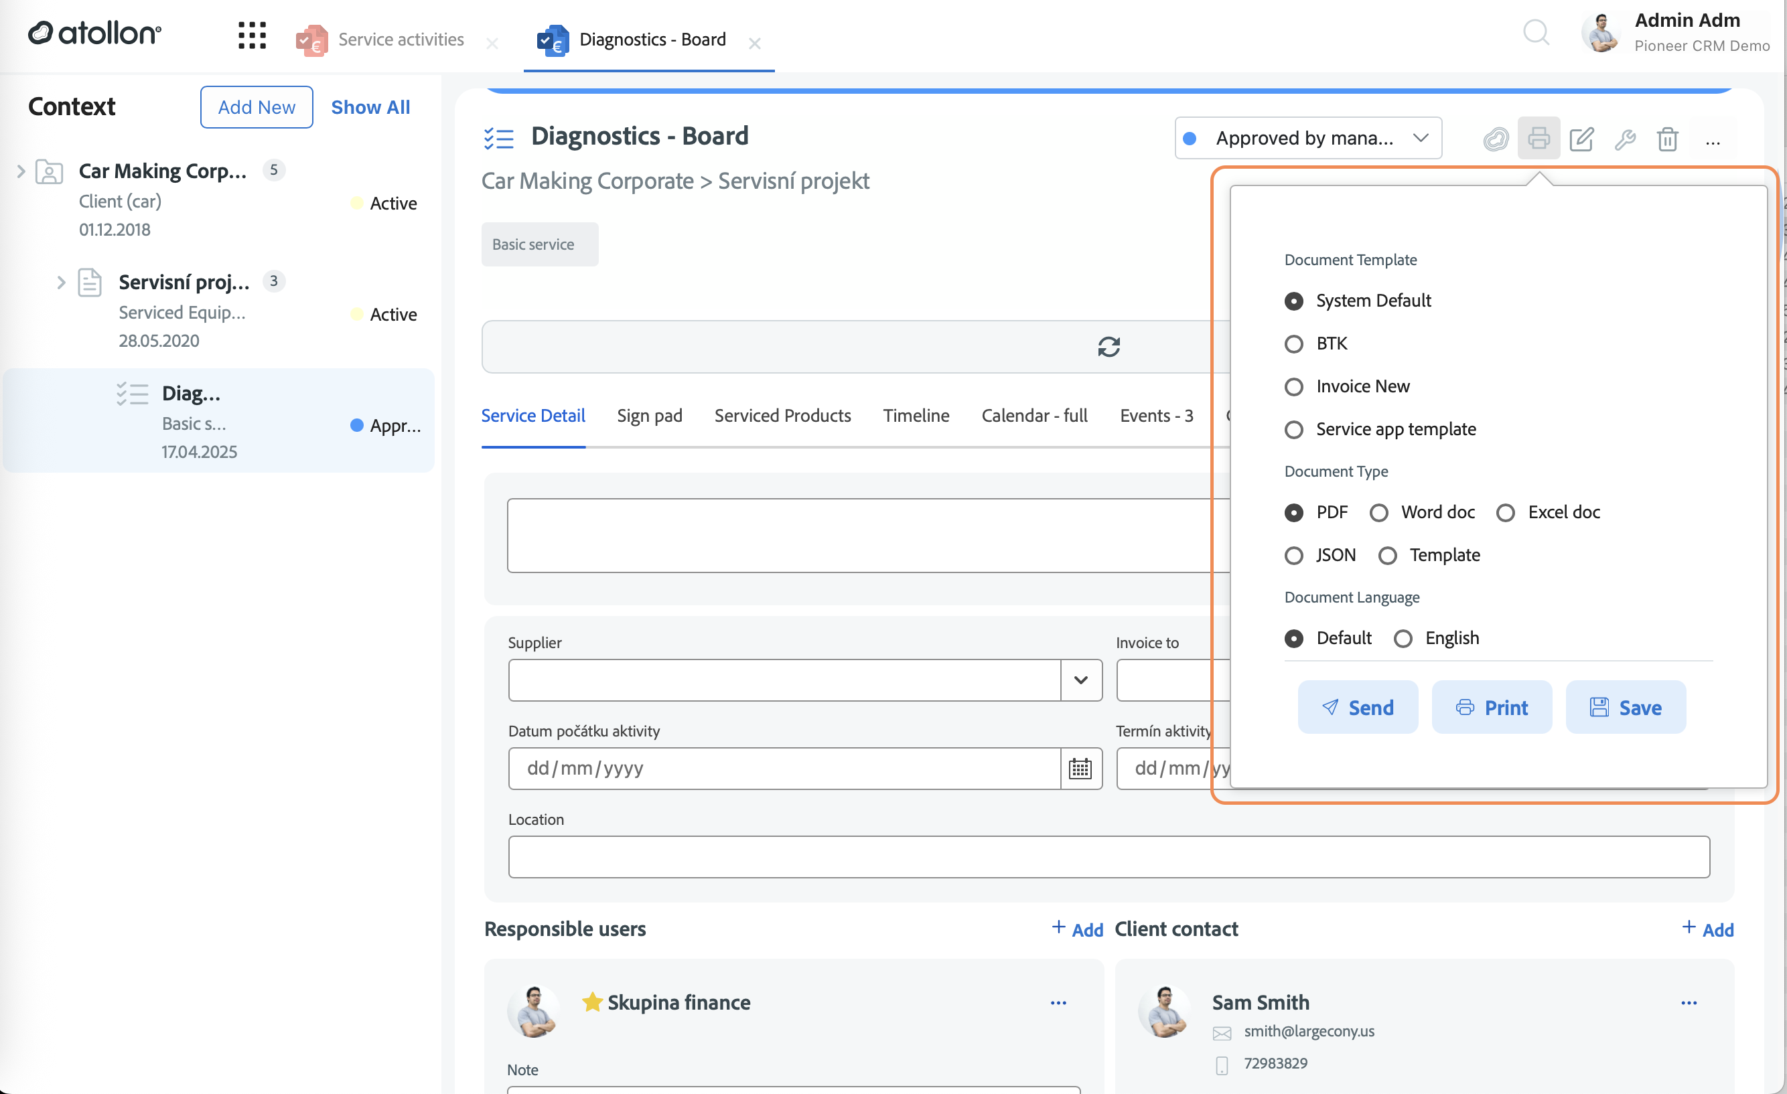
Task: Open the Admin Adm user avatar
Action: tap(1601, 33)
